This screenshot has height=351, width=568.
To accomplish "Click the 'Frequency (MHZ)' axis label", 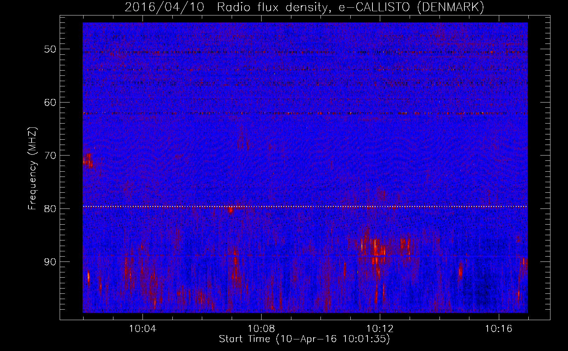I will [x=32, y=168].
